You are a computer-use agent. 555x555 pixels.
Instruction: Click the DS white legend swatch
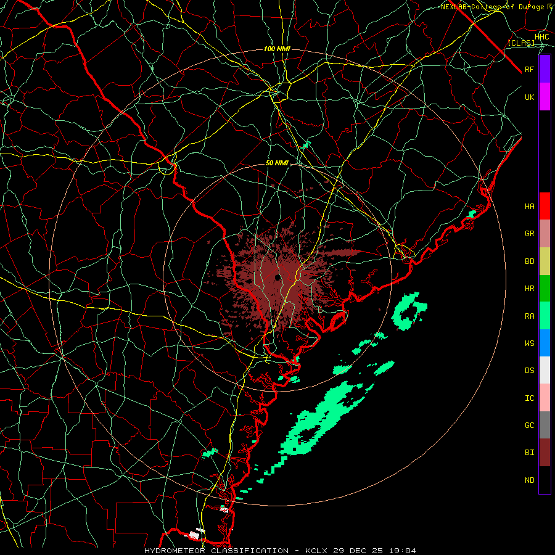[x=545, y=370]
